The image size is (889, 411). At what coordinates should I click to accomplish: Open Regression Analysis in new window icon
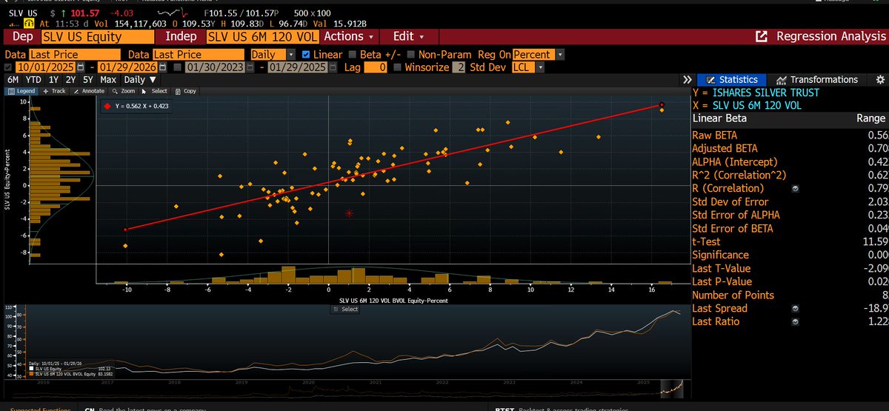point(761,36)
